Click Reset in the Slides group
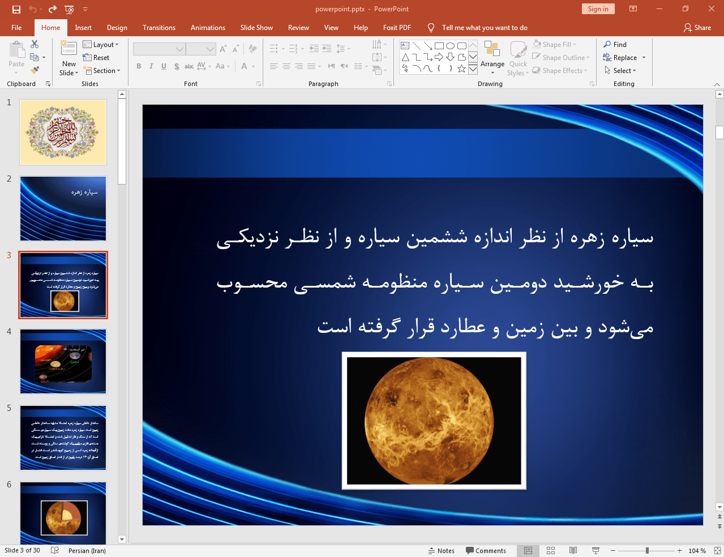The width and height of the screenshot is (724, 557). tap(96, 57)
